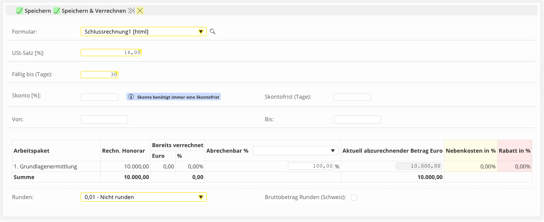Edit the Abrechenbar percent field for Grundlagenermittlung

coord(310,166)
